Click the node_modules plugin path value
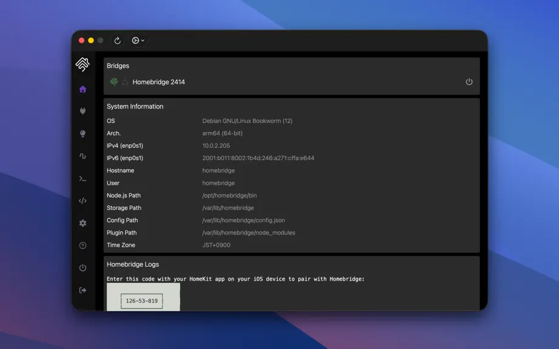559x349 pixels. (249, 233)
